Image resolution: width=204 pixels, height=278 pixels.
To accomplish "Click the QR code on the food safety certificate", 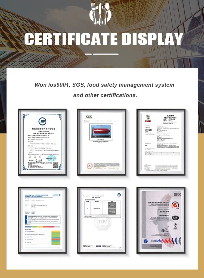I will [x=56, y=165].
